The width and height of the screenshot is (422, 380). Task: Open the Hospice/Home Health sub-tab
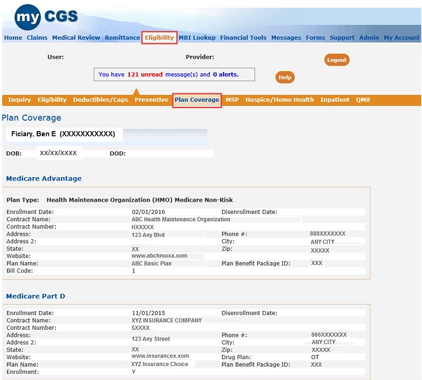pos(279,100)
